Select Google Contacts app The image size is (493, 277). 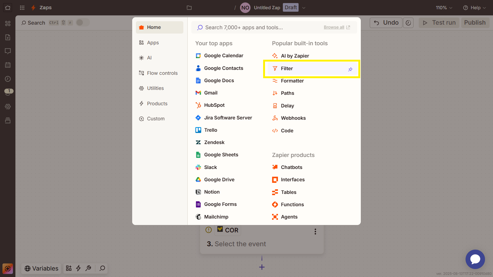pyautogui.click(x=219, y=68)
